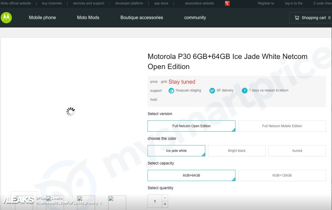
Task: Open the Mobile phone menu
Action: [x=42, y=18]
